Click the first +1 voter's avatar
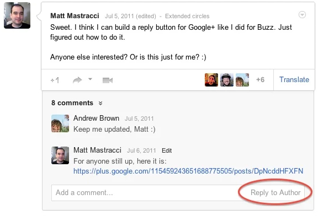The image size is (318, 216). 211,80
